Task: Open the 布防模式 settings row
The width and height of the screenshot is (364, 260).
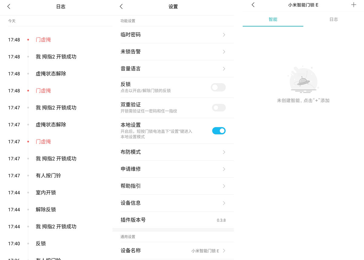Action: [x=173, y=152]
